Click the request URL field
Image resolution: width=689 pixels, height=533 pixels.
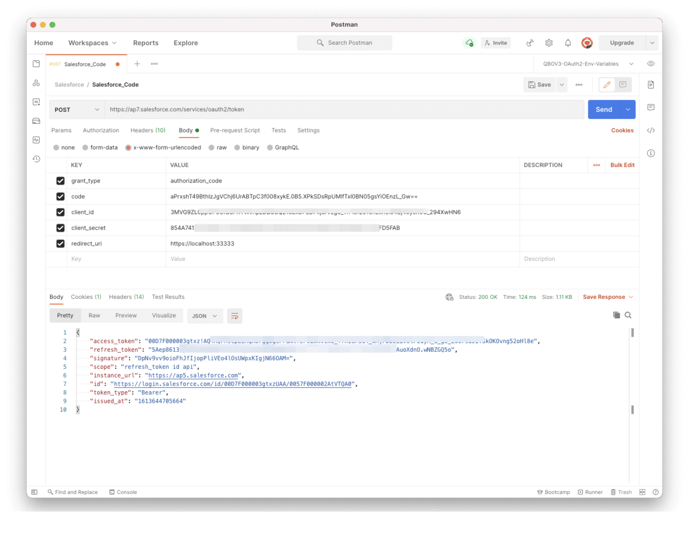click(344, 110)
